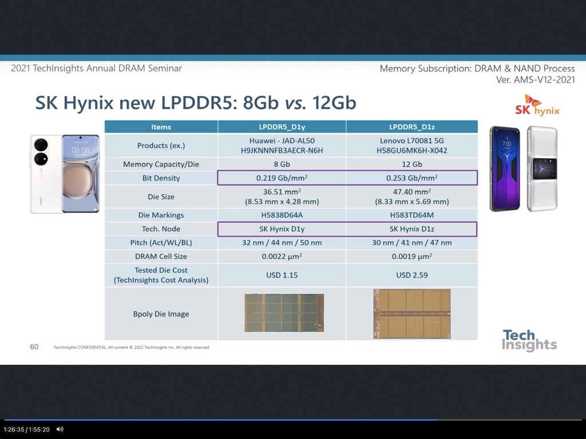Click the LPDDR5_D1z column header

(411, 126)
